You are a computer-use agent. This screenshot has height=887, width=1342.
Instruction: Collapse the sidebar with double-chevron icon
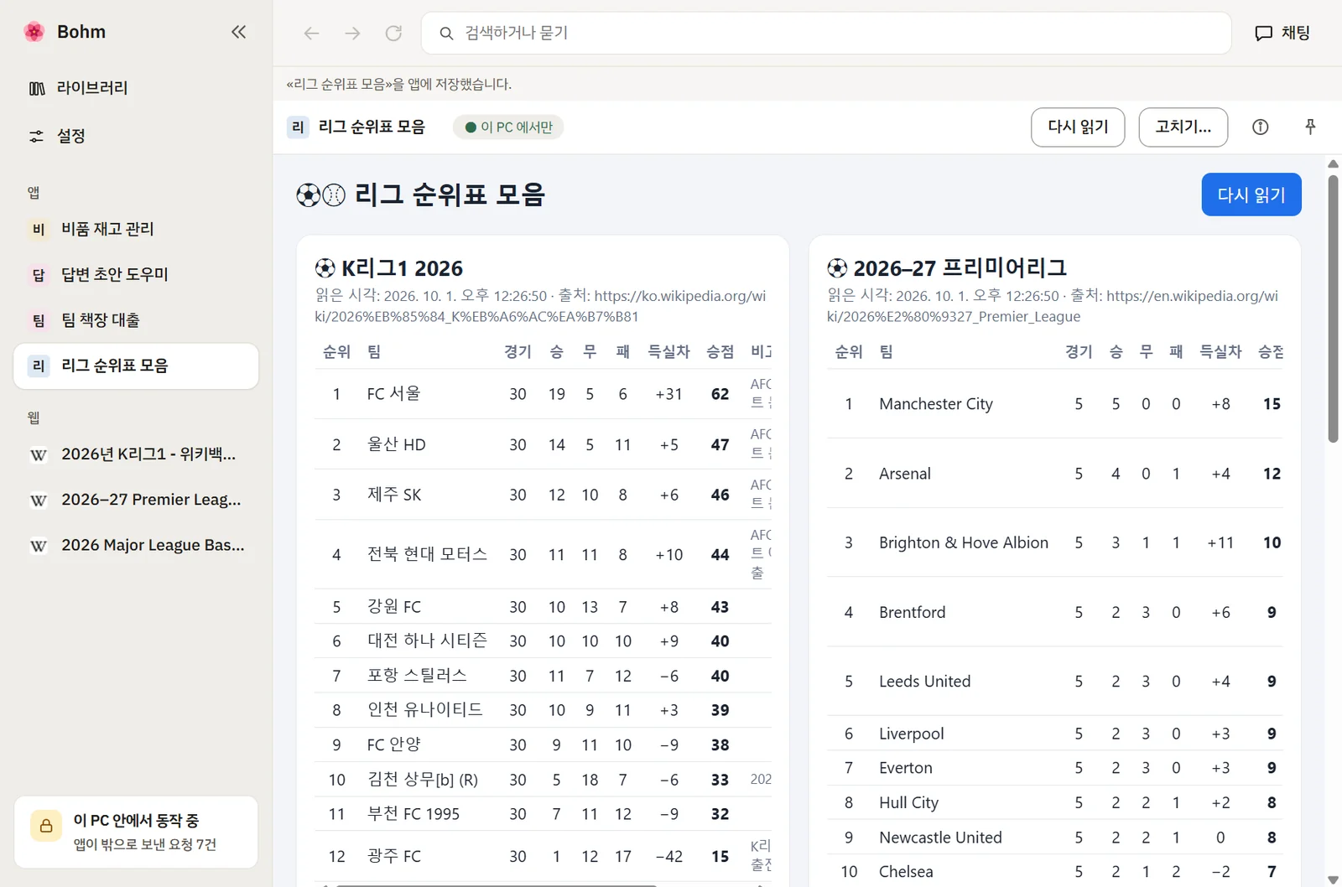pyautogui.click(x=239, y=32)
